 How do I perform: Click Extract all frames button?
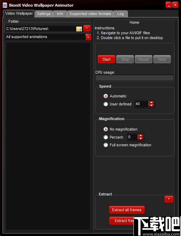(127, 210)
